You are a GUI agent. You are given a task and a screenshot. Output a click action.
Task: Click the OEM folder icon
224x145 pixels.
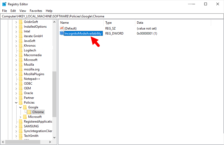(x=21, y=88)
